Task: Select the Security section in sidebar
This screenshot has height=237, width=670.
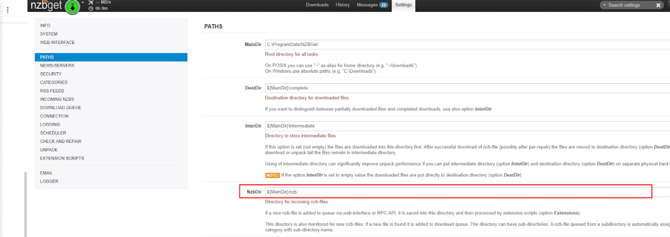Action: 51,74
